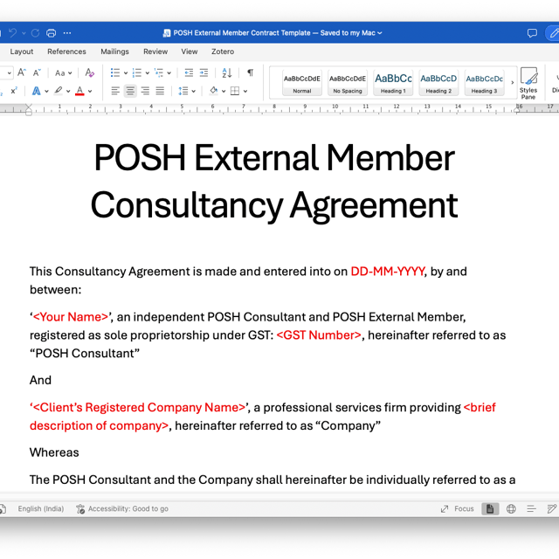The height and width of the screenshot is (559, 559).
Task: Toggle Focus mode in status bar
Action: [x=458, y=508]
